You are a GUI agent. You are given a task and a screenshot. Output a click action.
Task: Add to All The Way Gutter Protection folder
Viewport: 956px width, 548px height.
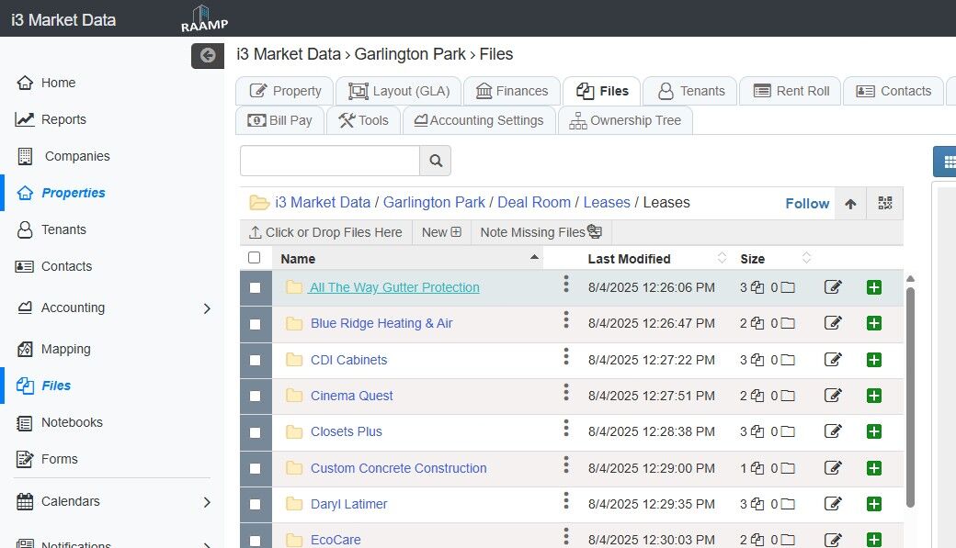click(873, 287)
